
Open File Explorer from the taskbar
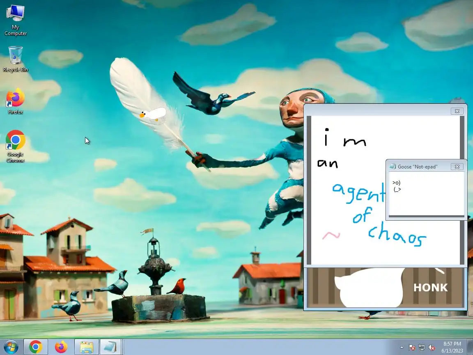tap(87, 347)
